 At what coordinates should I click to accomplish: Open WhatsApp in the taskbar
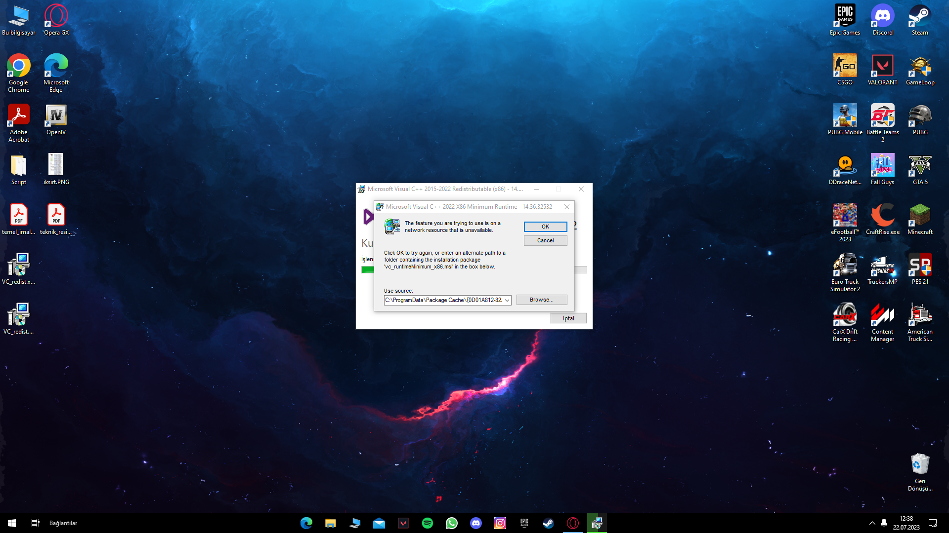click(451, 523)
